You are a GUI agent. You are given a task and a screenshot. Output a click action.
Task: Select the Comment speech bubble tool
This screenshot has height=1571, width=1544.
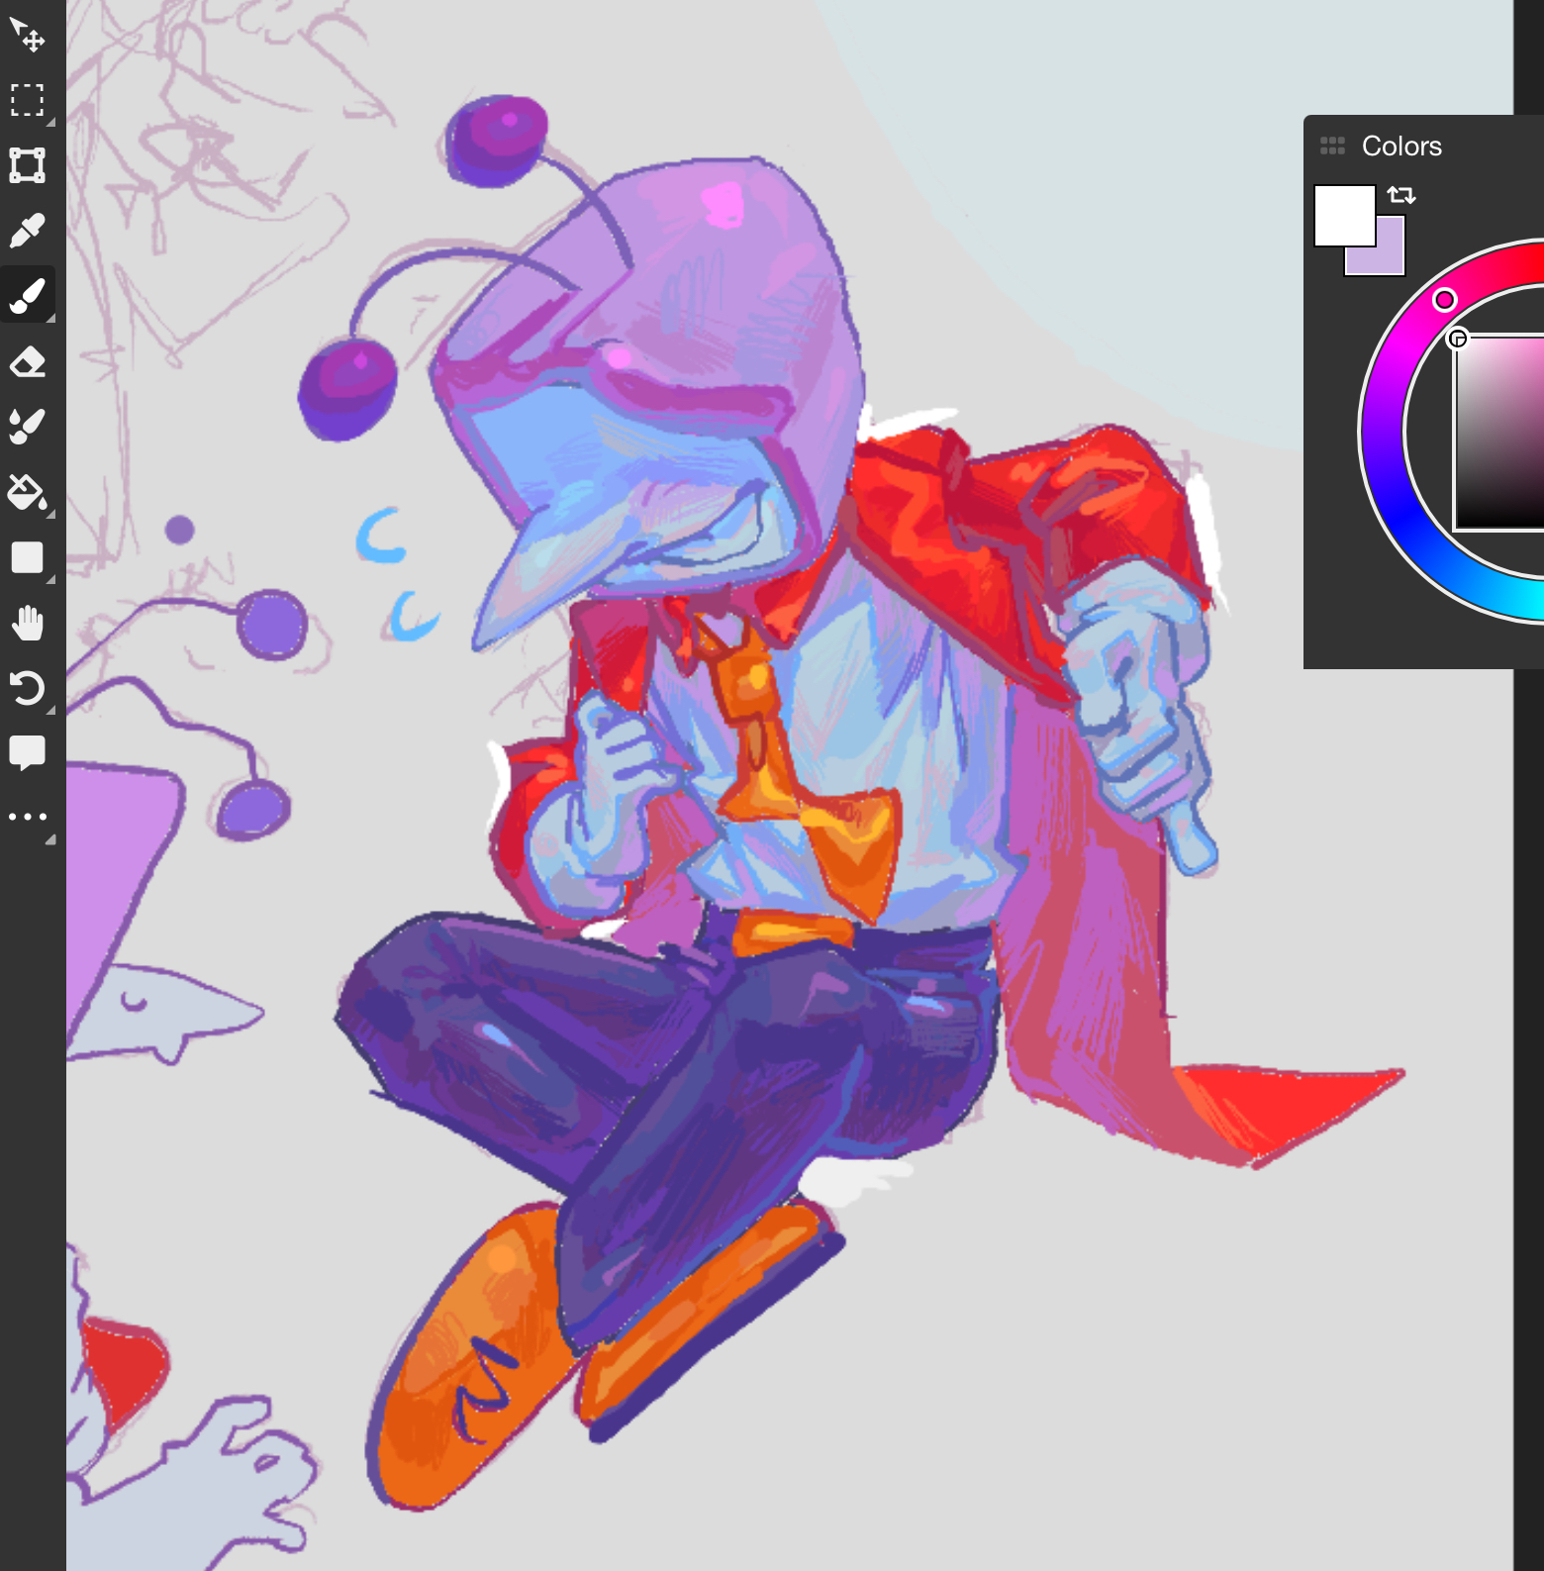coord(27,753)
